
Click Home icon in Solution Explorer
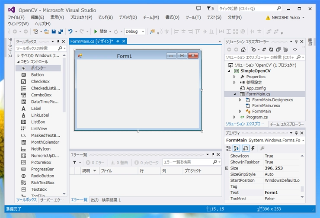[243, 49]
